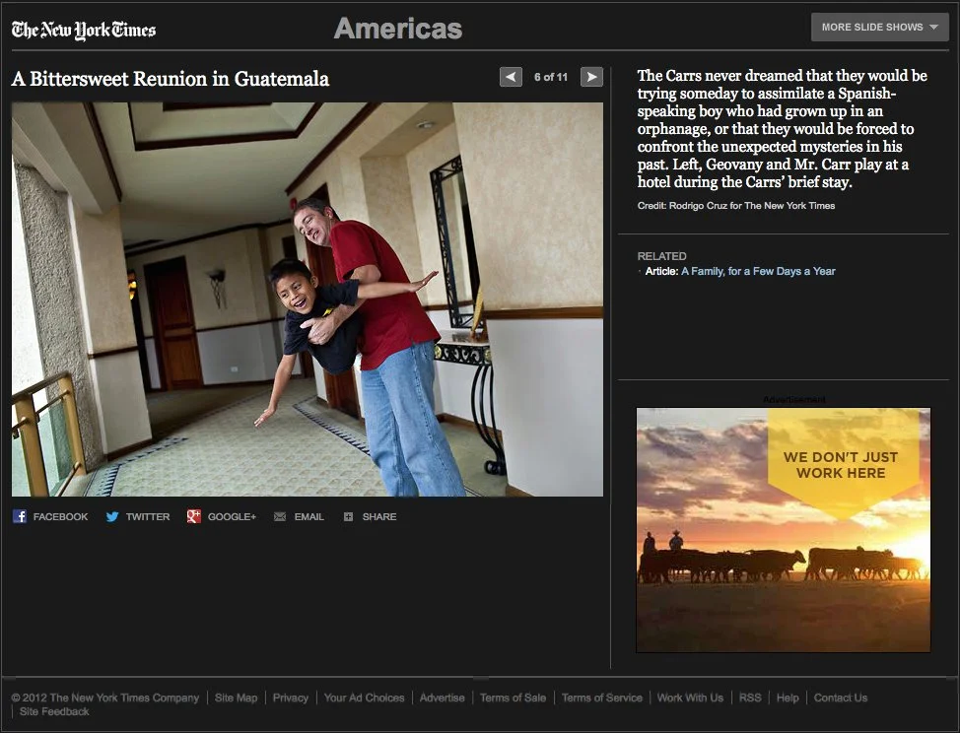Image resolution: width=960 pixels, height=733 pixels.
Task: Open the MORE SLIDE SHOWS dropdown
Action: (878, 27)
